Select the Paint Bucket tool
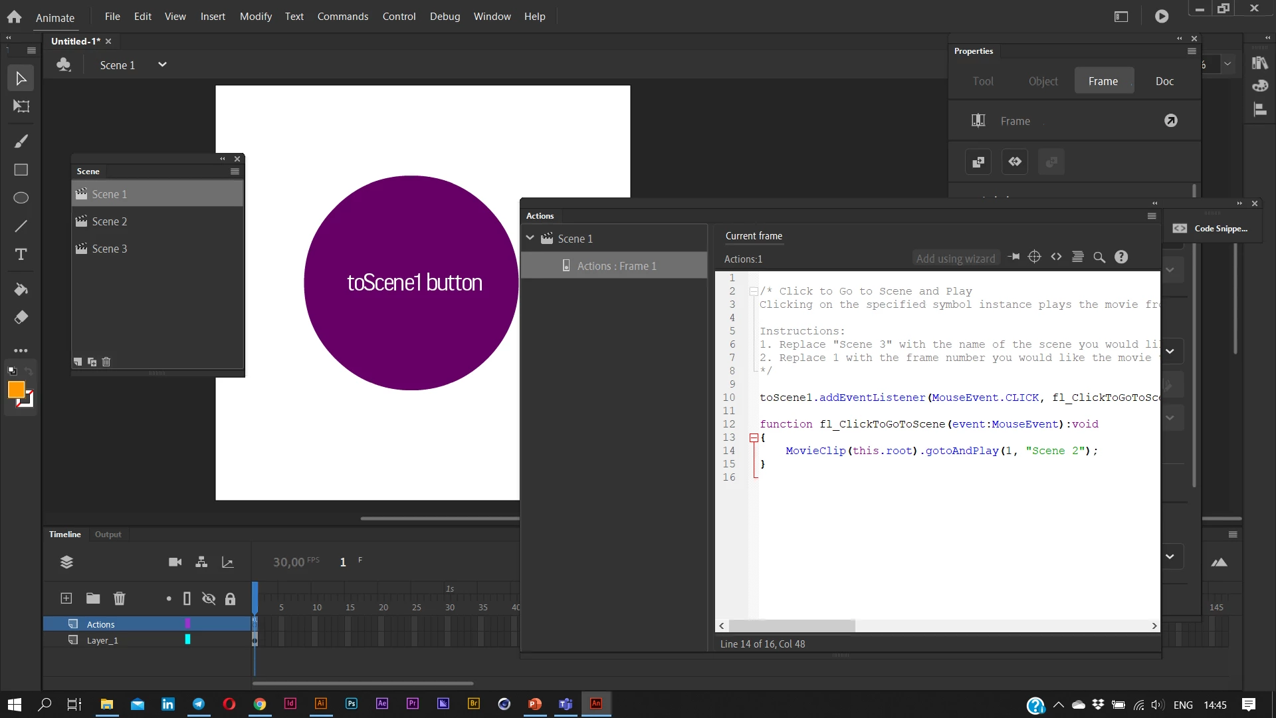 coord(21,289)
